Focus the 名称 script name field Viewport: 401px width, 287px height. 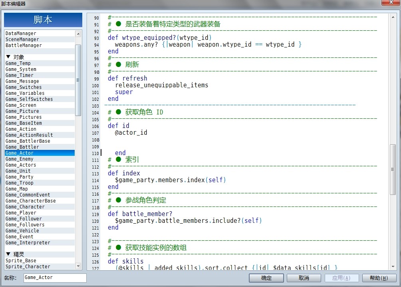[55, 278]
